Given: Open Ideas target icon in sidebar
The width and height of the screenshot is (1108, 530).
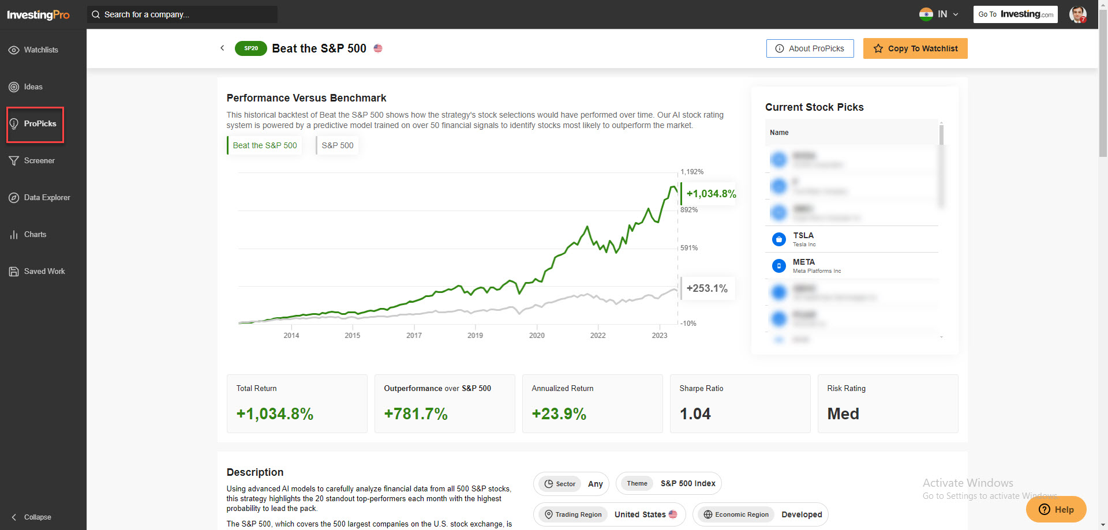Looking at the screenshot, I should [x=14, y=87].
